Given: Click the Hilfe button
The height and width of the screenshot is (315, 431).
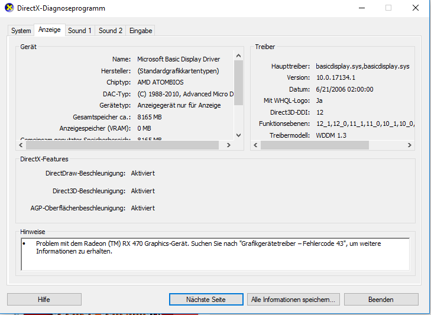Looking at the screenshot, I should [44, 299].
